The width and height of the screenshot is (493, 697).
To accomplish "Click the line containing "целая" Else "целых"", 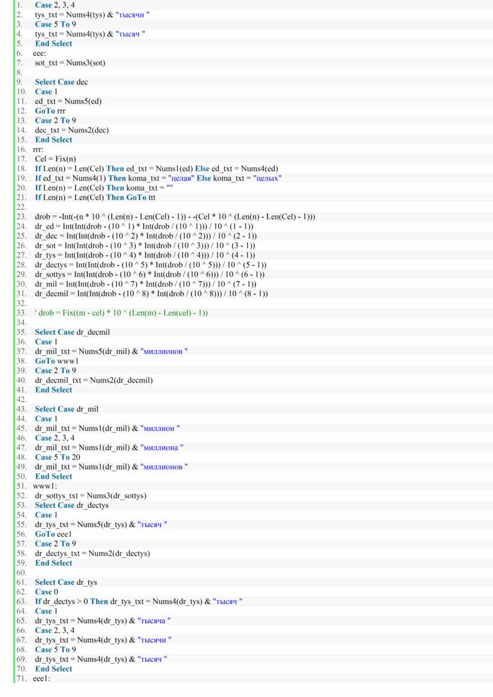I will [158, 178].
